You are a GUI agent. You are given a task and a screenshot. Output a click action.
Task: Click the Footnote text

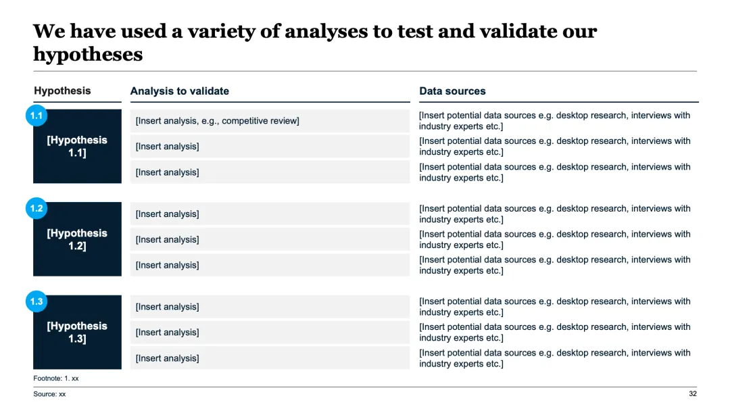click(56, 379)
